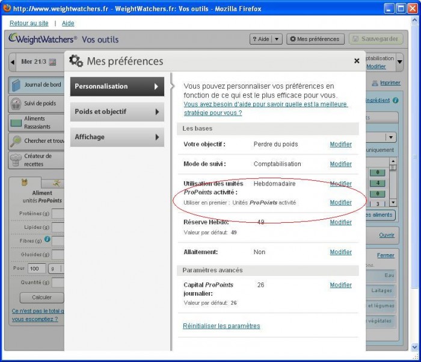421x362 pixels.
Task: Select the food calculator tab icon
Action: coord(25,183)
